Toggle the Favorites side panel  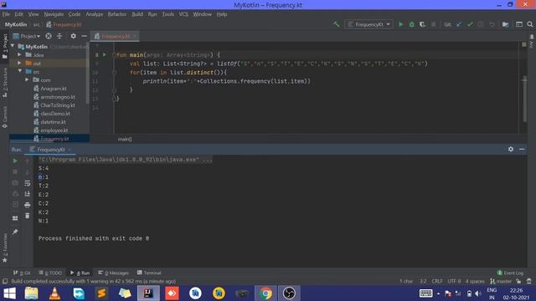click(5, 247)
